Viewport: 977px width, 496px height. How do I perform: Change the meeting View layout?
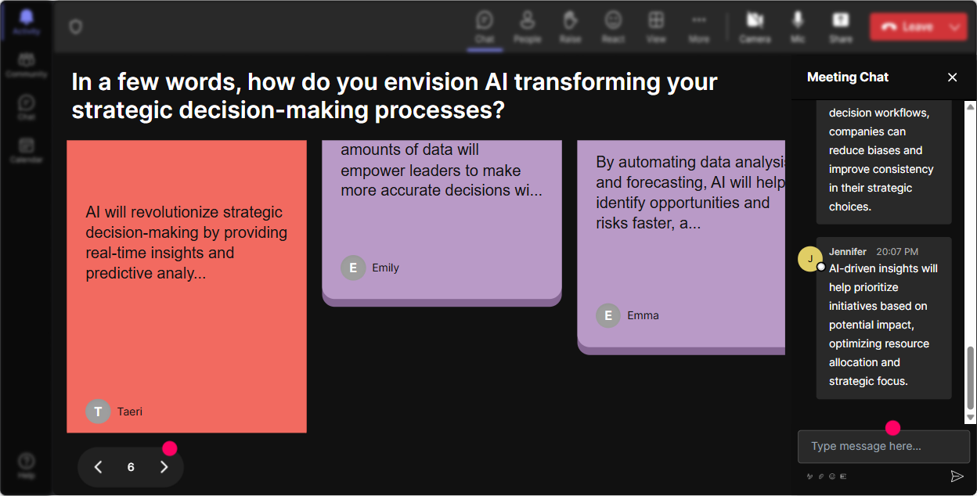coord(656,27)
